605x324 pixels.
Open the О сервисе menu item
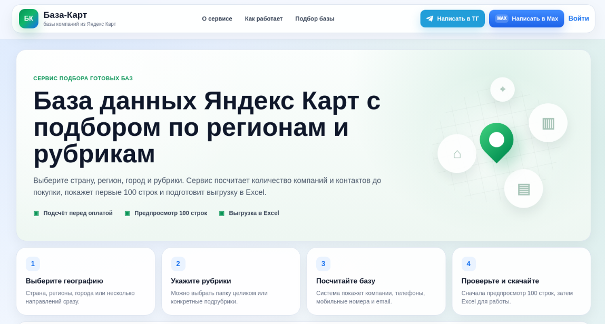[217, 18]
